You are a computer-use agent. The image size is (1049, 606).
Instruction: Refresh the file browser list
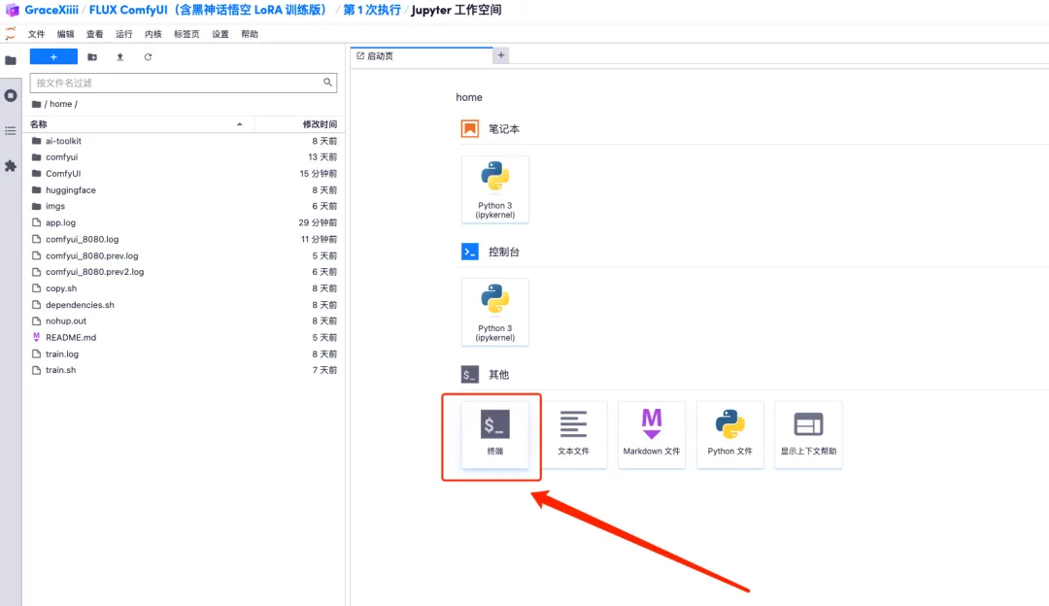click(x=149, y=57)
